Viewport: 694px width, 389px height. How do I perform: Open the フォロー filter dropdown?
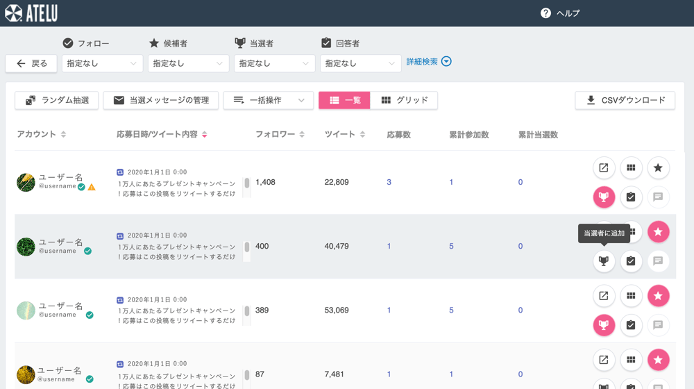(x=102, y=63)
